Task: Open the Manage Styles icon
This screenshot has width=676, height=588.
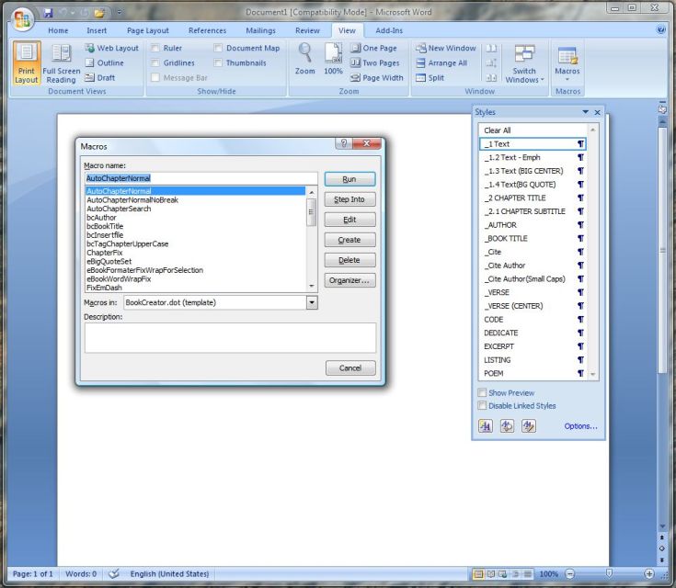Action: point(529,426)
